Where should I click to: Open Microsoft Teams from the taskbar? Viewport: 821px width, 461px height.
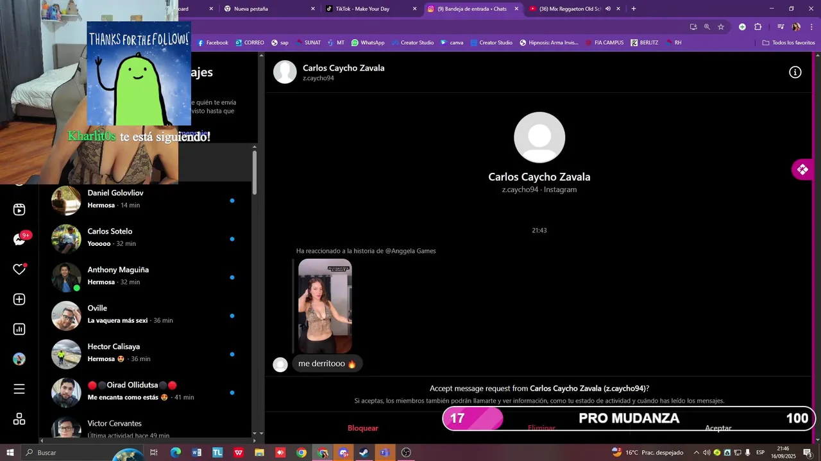click(x=384, y=453)
